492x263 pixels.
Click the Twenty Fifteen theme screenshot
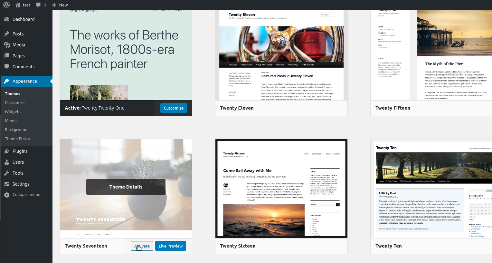coord(431,55)
